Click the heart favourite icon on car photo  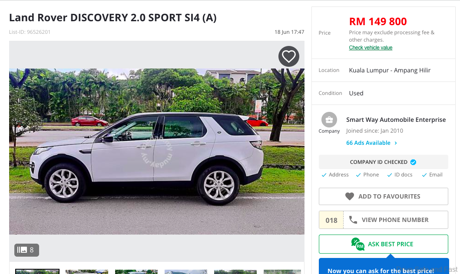click(x=289, y=56)
